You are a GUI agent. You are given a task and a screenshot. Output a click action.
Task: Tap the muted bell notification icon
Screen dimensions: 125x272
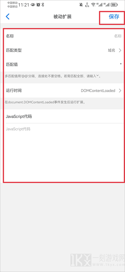[81, 5]
